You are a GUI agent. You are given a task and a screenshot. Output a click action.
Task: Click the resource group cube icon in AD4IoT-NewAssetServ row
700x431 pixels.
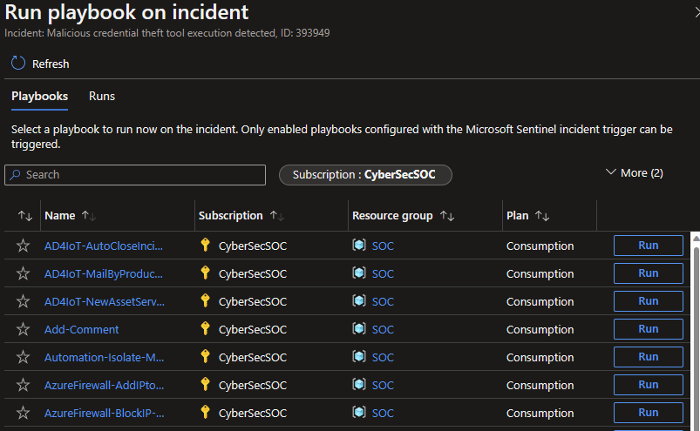tap(359, 300)
